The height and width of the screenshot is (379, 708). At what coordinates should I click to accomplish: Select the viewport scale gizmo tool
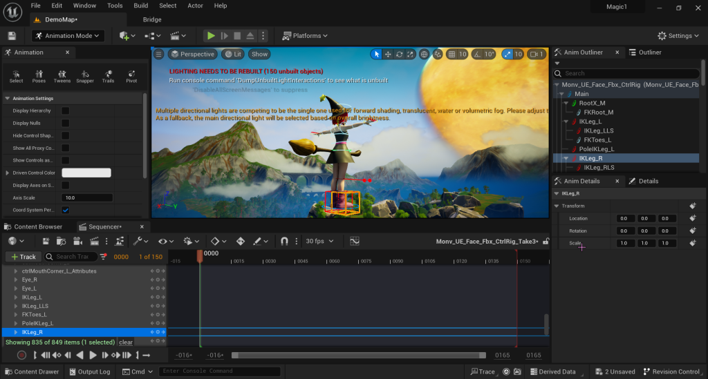[x=410, y=54]
